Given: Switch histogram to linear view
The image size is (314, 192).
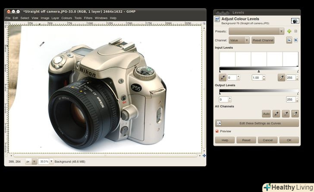Looking at the screenshot, I should tap(289, 40).
